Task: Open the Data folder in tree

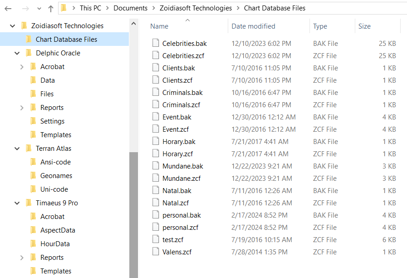Action: [48, 80]
